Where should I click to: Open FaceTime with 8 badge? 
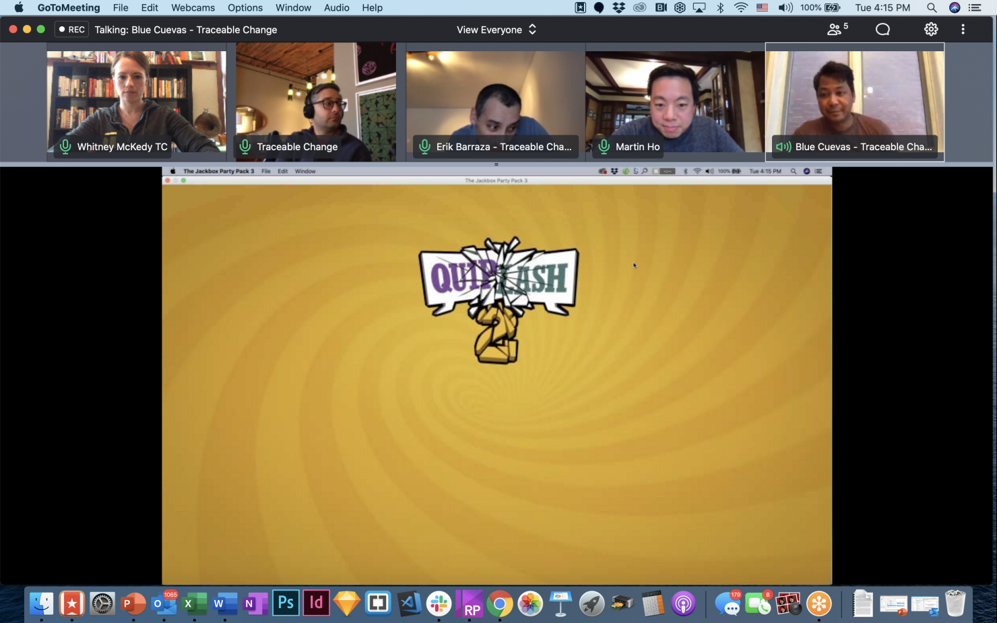coord(758,603)
